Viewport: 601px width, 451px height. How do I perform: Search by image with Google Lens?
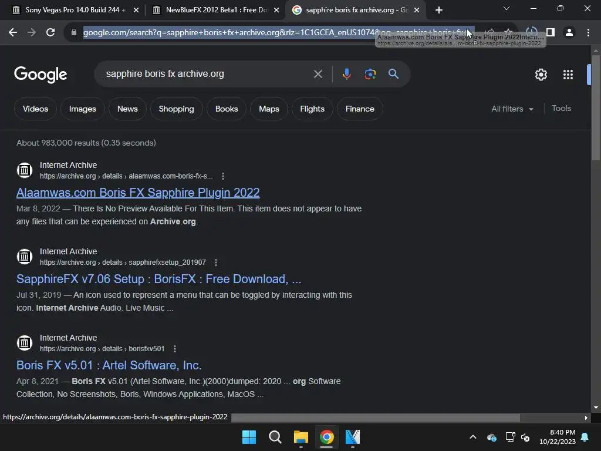(370, 74)
